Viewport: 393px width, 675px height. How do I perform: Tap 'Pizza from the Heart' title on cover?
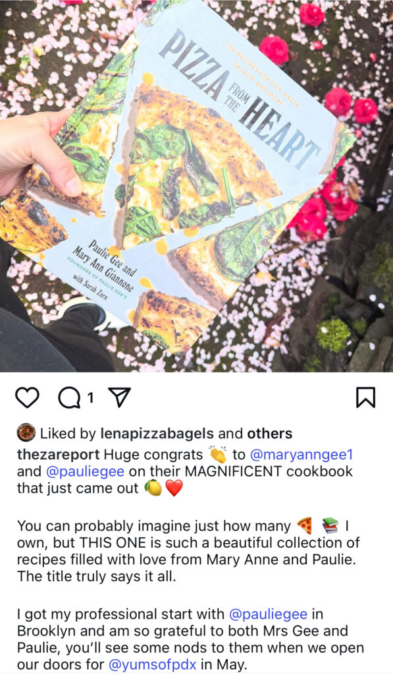(240, 98)
